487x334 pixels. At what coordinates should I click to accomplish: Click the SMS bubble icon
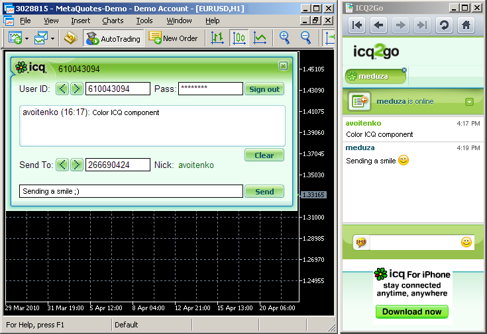coord(360,242)
